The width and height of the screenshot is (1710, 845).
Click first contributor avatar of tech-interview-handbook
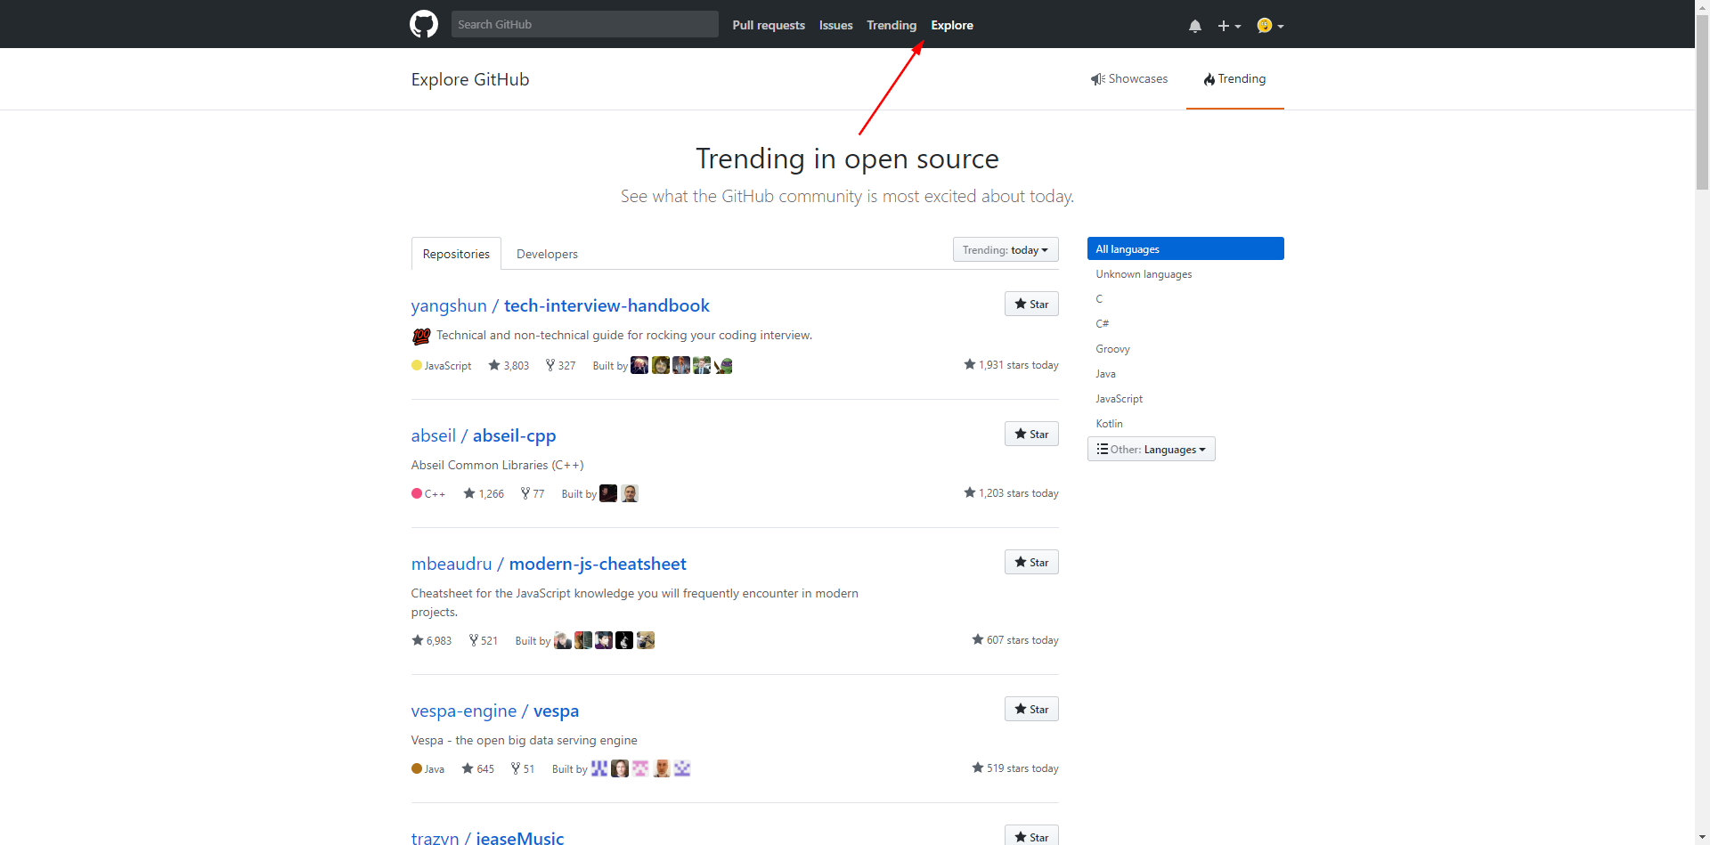(x=639, y=365)
